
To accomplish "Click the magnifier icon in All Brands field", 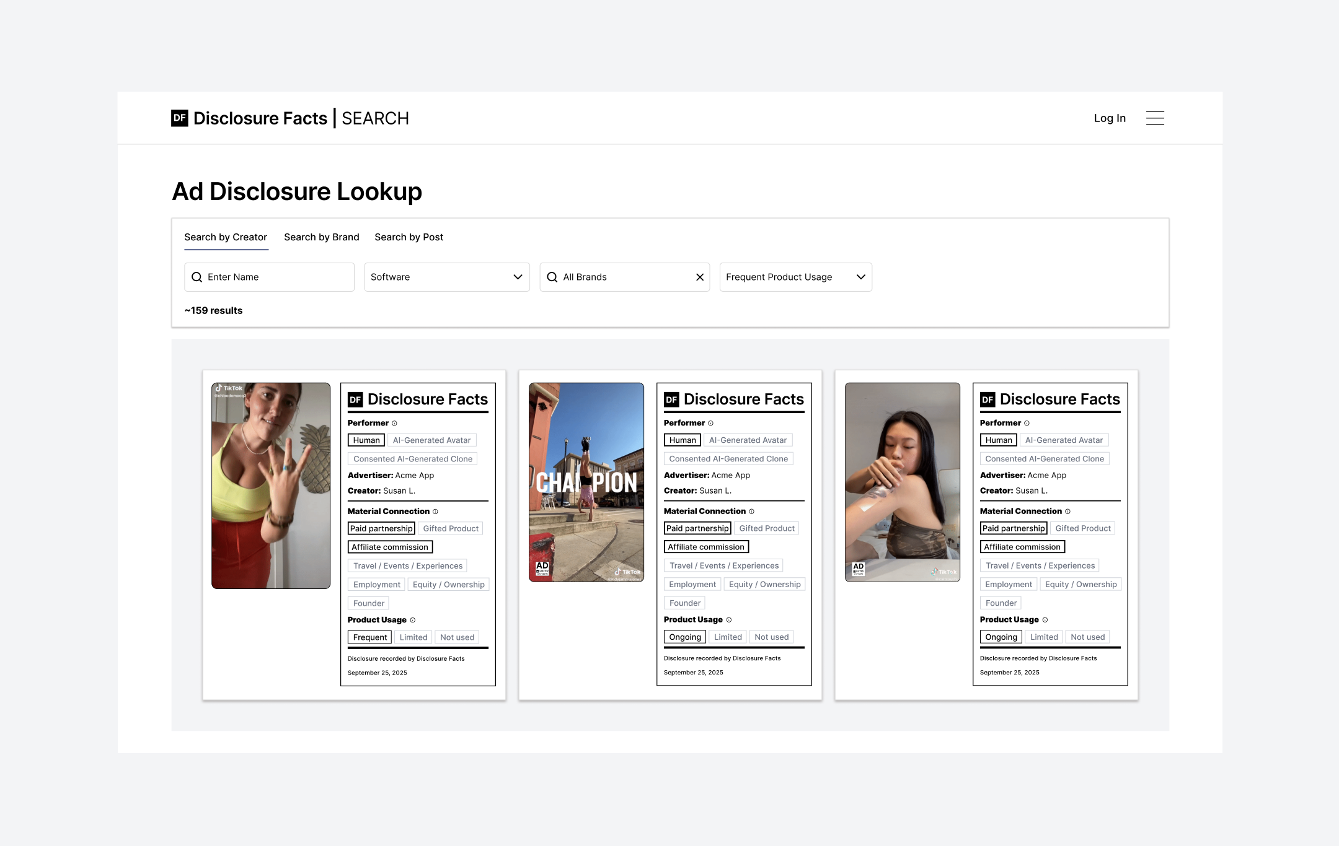I will [552, 277].
